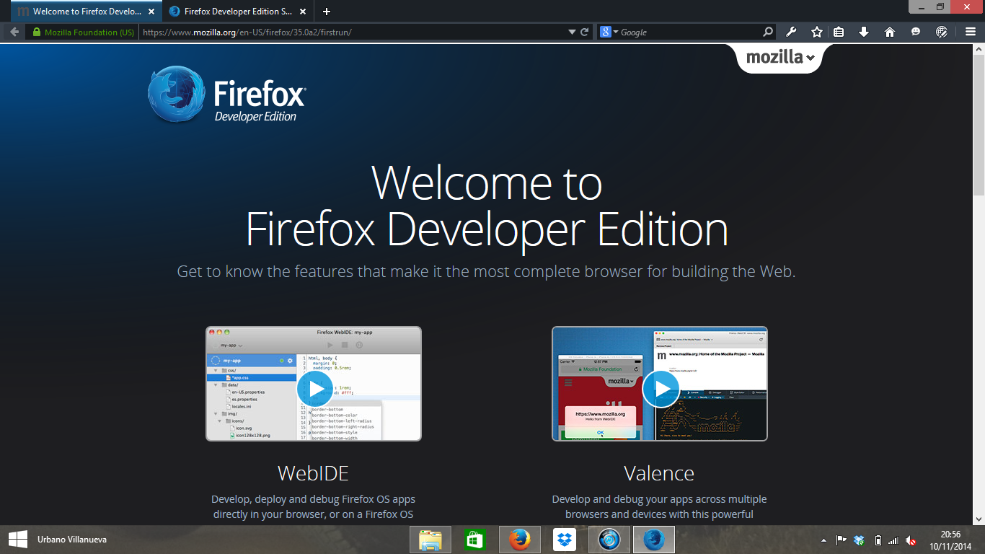Open Action Center flag icon in tray

(841, 540)
